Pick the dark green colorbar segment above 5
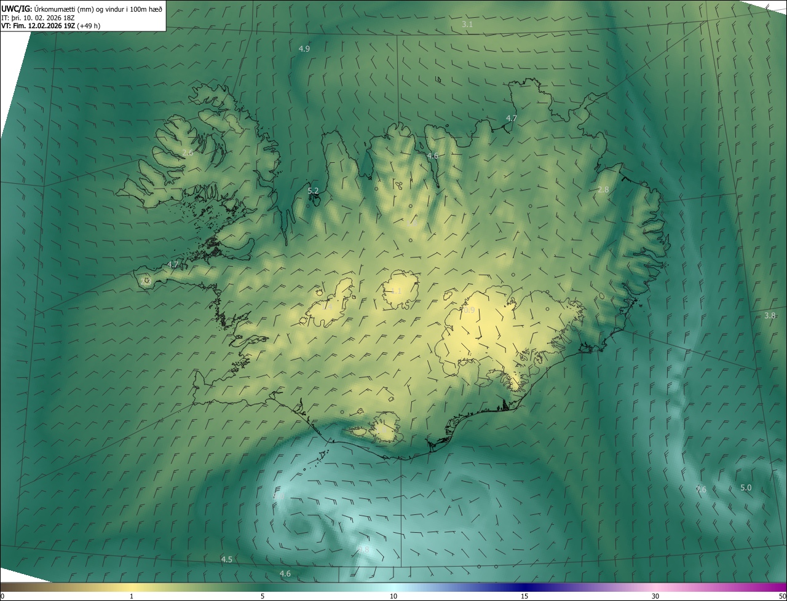 click(x=263, y=587)
